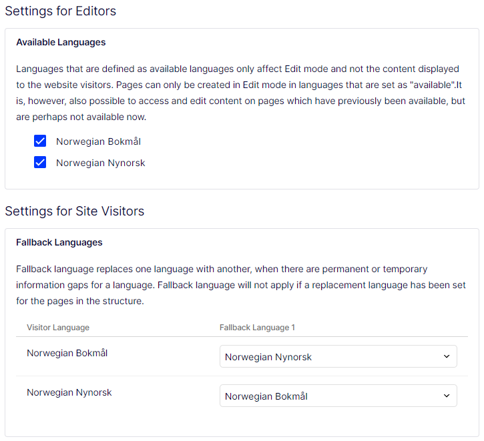Viewport: 484px width, 441px height.
Task: Click the Norwegian Nynorsk checkbox label text
Action: pyautogui.click(x=100, y=163)
